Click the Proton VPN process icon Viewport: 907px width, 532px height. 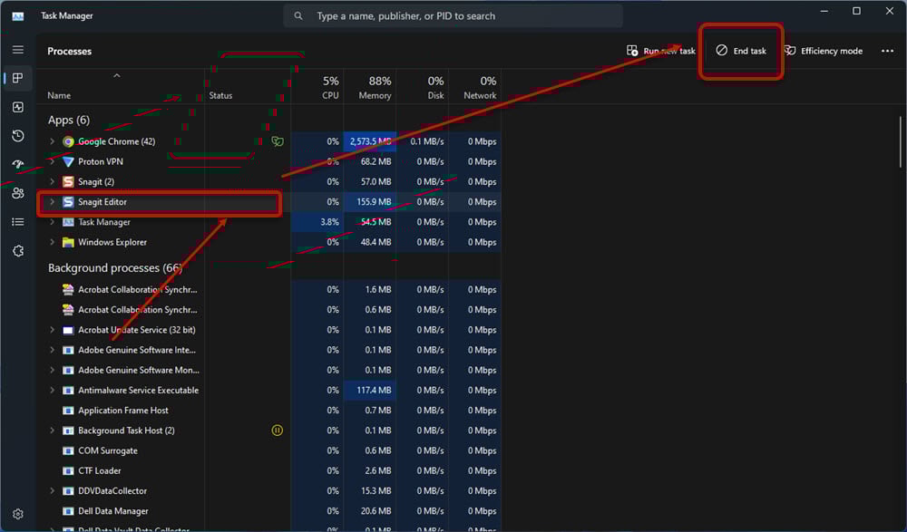[68, 162]
